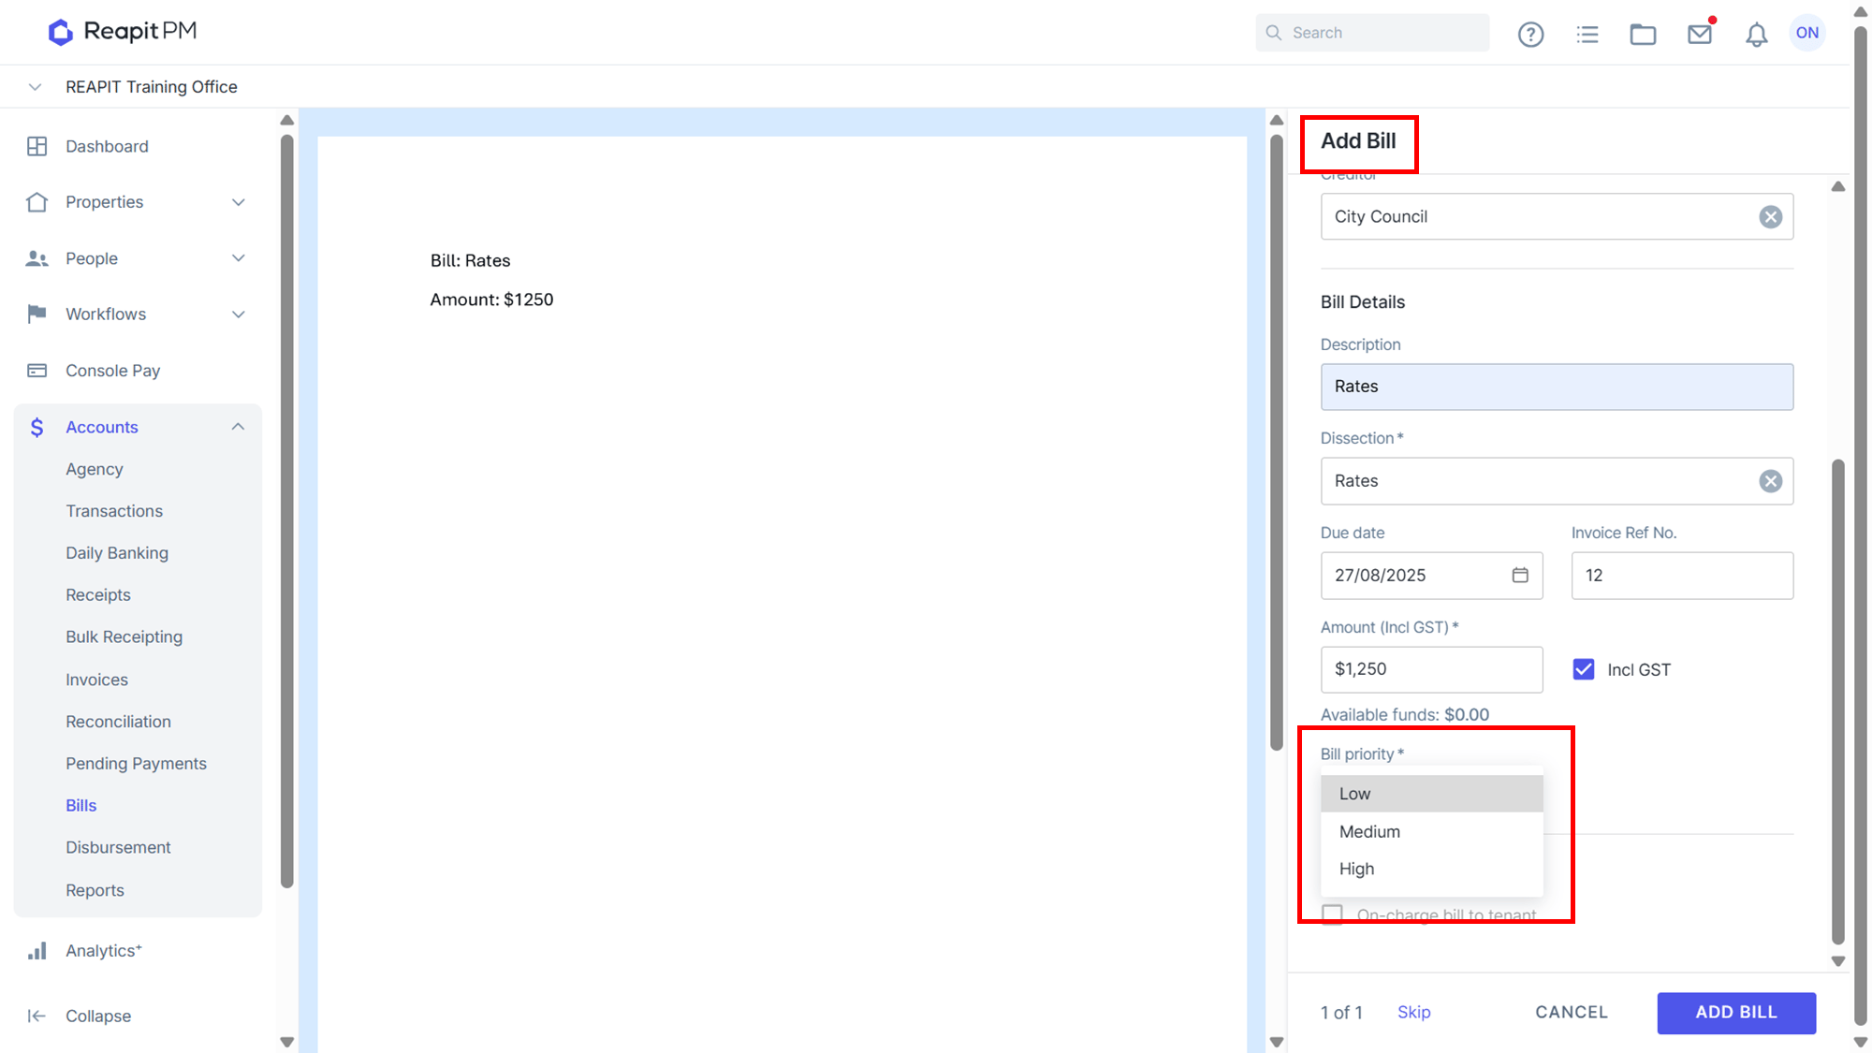Open Pending Payments under Accounts
Viewport: 1872px width, 1053px height.
click(136, 764)
